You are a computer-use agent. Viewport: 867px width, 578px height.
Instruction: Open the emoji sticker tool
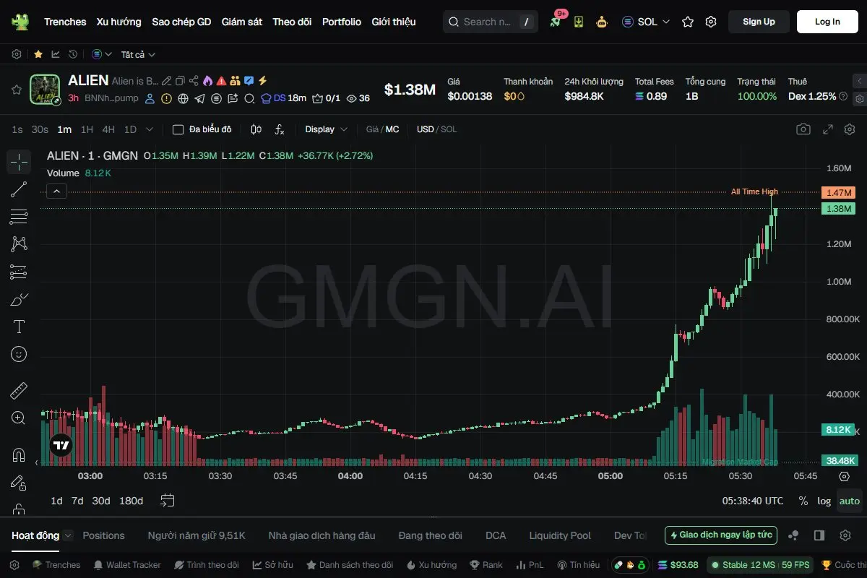pyautogui.click(x=19, y=354)
